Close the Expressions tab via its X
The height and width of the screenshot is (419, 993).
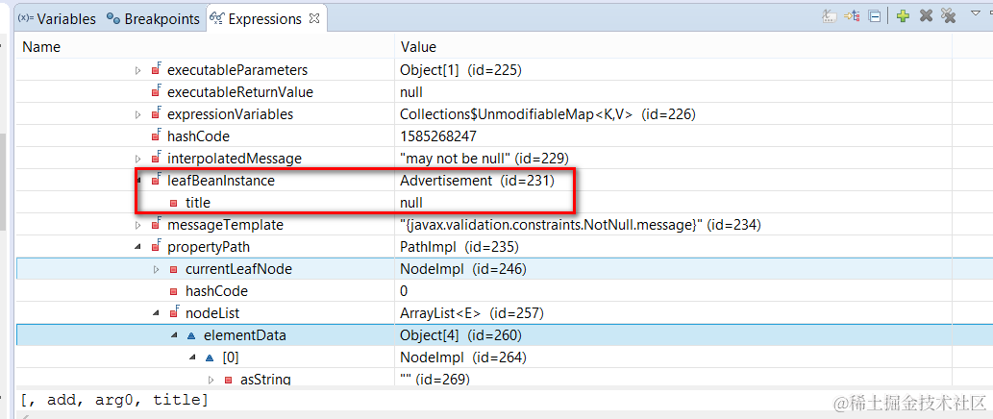click(313, 18)
